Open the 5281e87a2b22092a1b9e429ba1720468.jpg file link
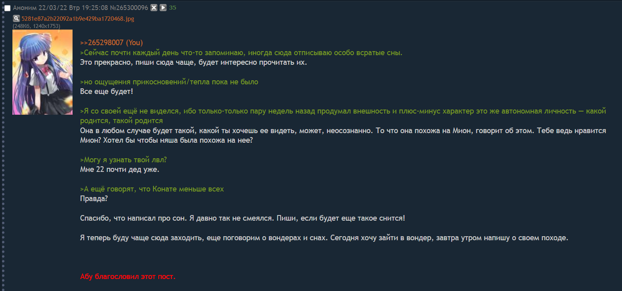This screenshot has width=622, height=291. click(78, 18)
